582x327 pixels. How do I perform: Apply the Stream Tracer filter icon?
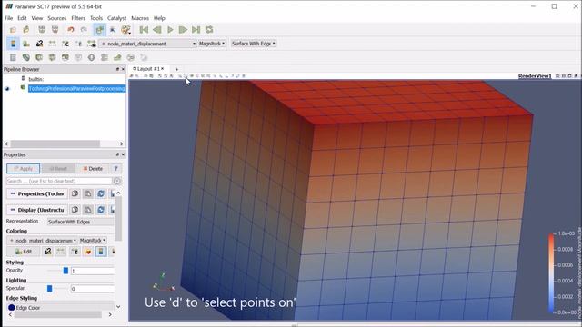pos(105,57)
